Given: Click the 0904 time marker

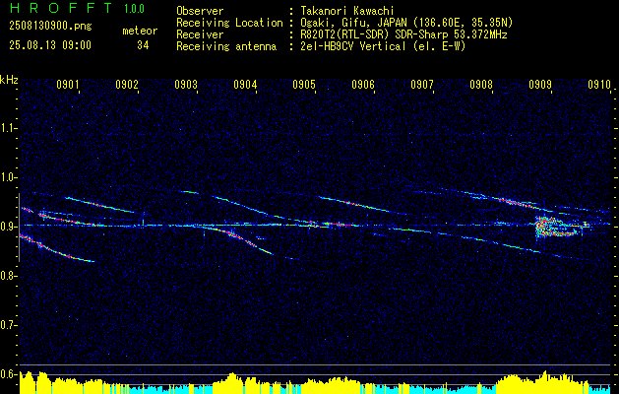Looking at the screenshot, I should [245, 85].
